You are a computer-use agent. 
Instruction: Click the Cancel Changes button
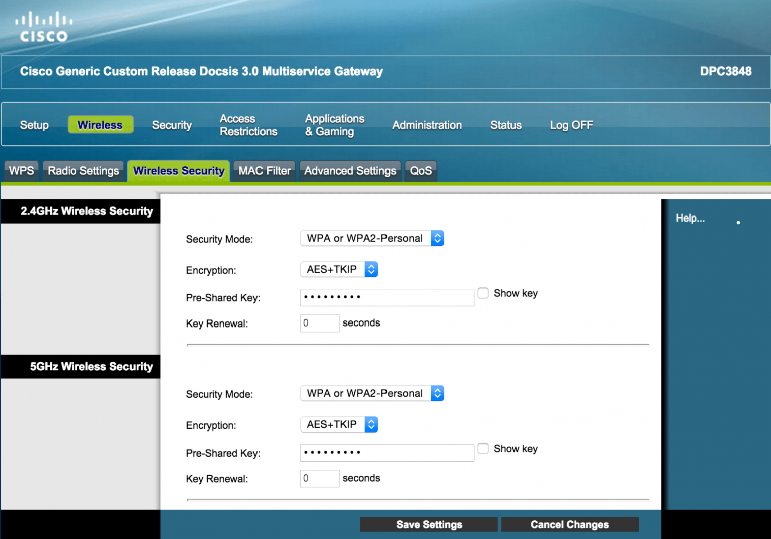pos(570,524)
